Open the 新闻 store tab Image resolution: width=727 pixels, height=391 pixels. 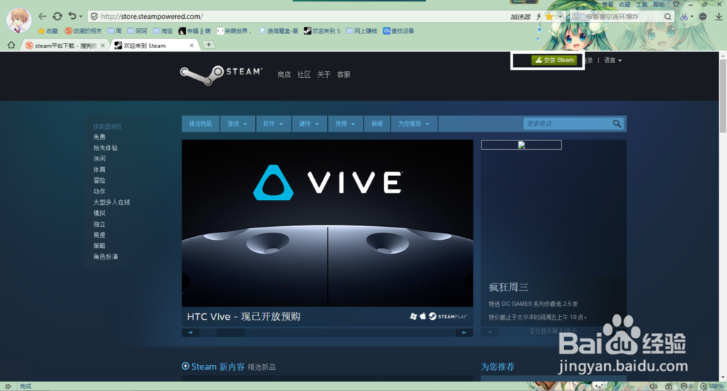(377, 124)
